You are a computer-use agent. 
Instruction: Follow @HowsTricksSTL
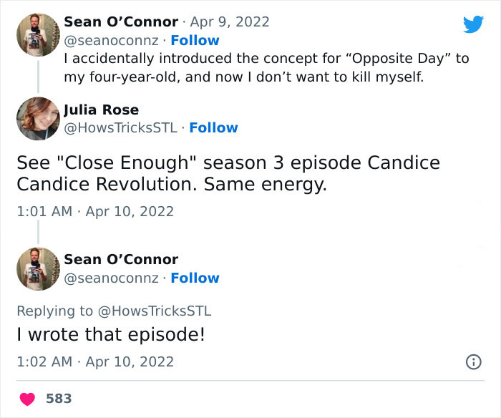213,128
